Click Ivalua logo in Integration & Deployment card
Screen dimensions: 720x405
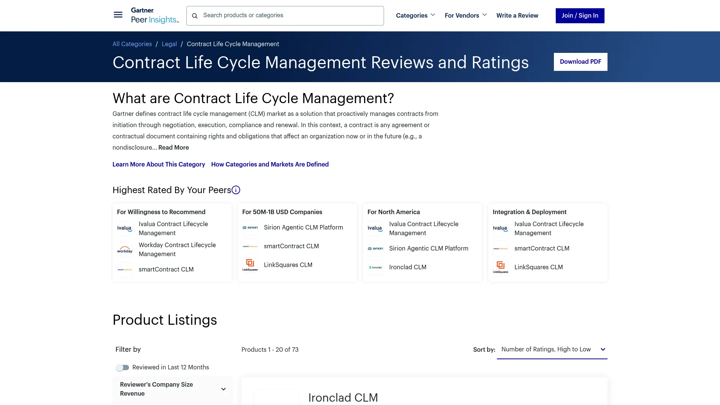point(501,228)
